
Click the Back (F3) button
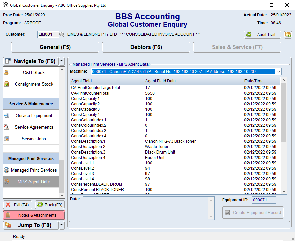point(50,205)
